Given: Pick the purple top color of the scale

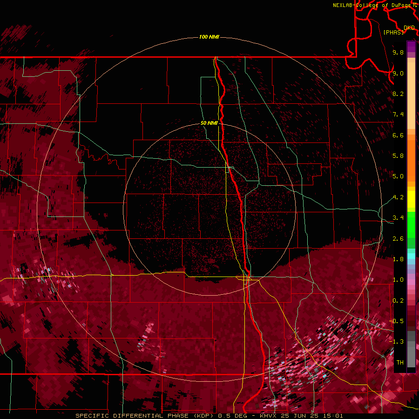Looking at the screenshot, I should pos(411,47).
